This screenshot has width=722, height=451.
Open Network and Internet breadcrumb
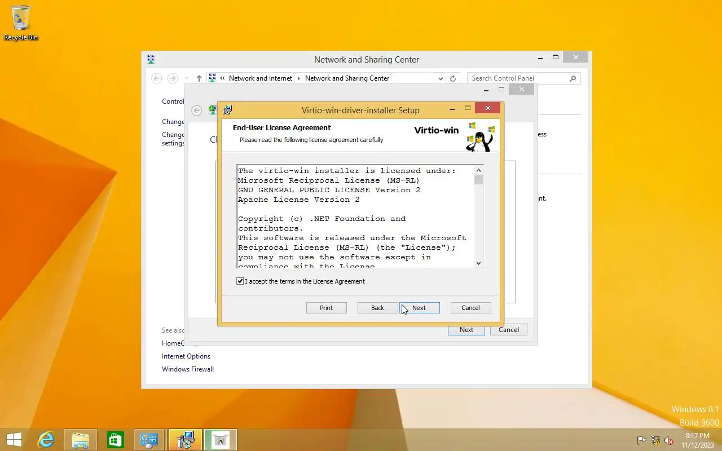[261, 78]
